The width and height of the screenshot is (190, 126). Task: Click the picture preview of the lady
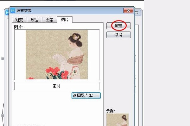point(57,54)
